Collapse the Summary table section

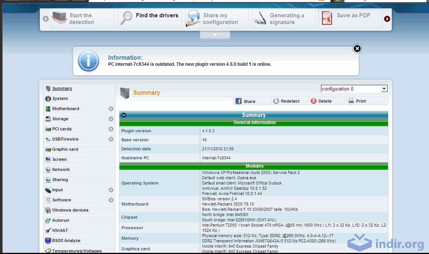pos(124,115)
